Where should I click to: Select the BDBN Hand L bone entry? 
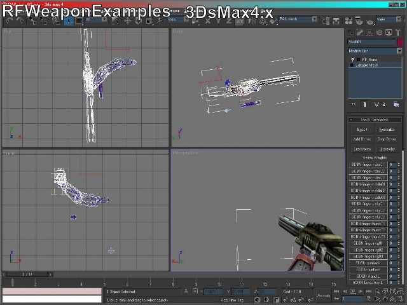click(x=368, y=276)
